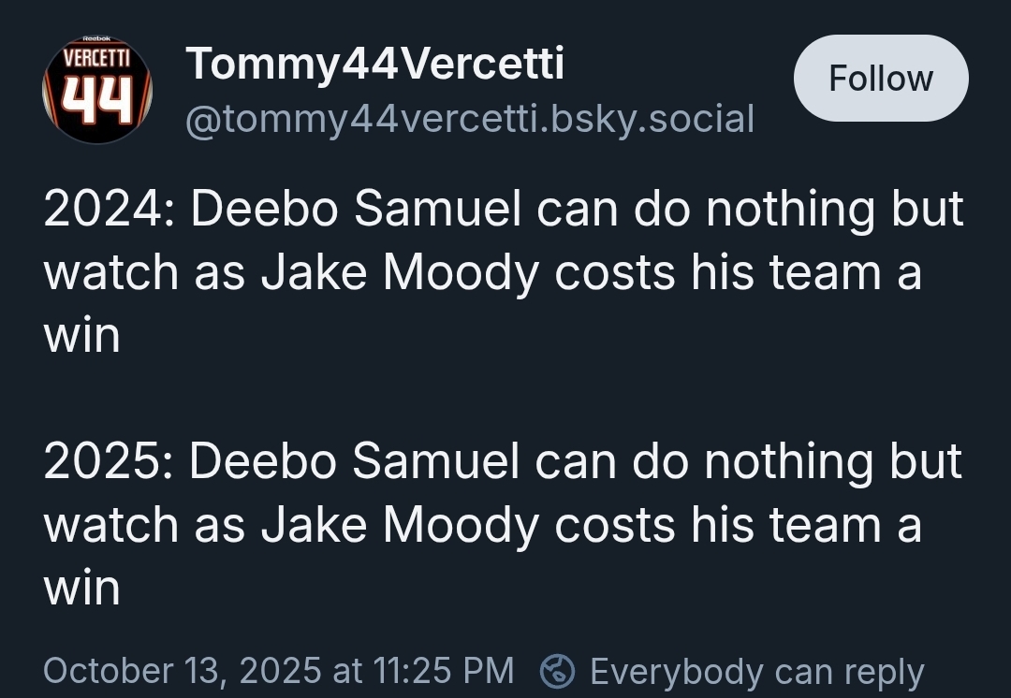Open Tommy44Vercetti's profile avatar

tap(97, 90)
